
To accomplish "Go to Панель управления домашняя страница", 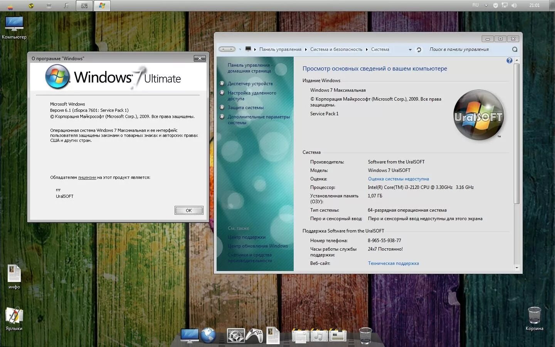I will 250,68.
